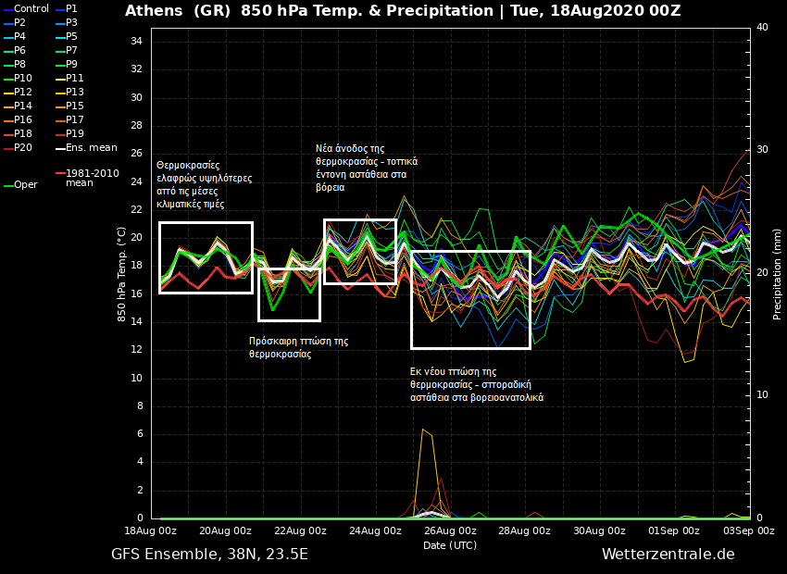Click the '24Aug 00z' date tick label

pos(375,530)
